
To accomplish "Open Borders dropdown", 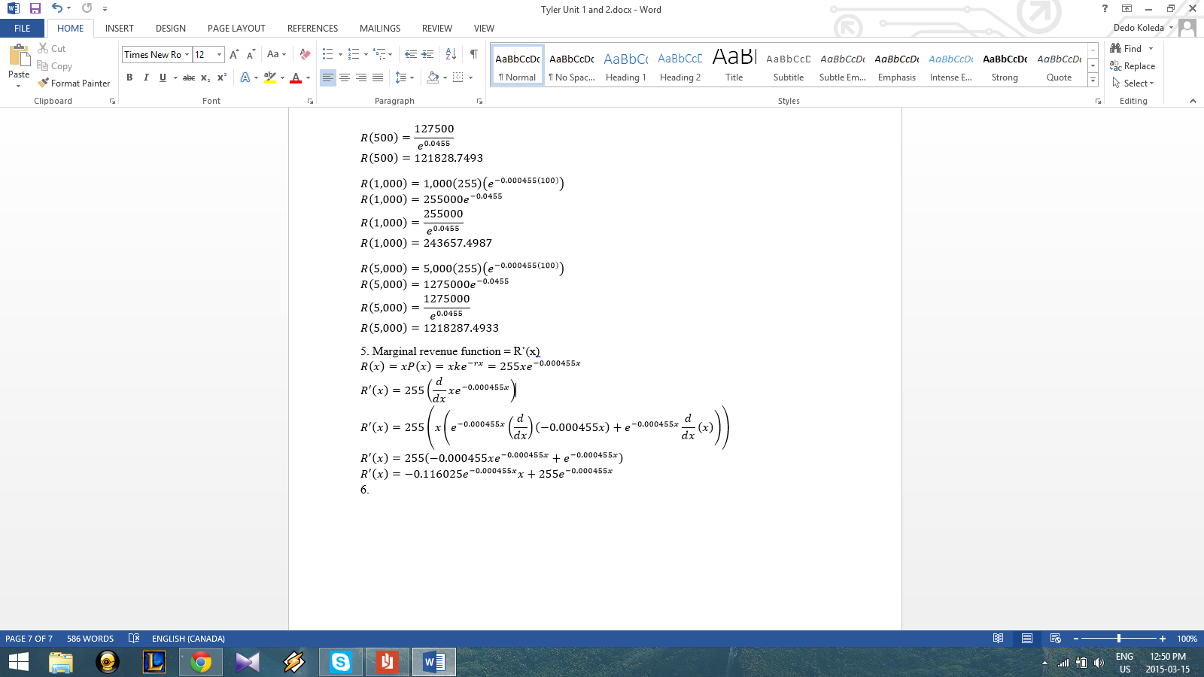I will coord(470,77).
